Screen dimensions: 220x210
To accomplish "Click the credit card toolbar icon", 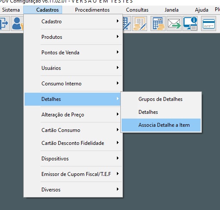I will point(208,24).
